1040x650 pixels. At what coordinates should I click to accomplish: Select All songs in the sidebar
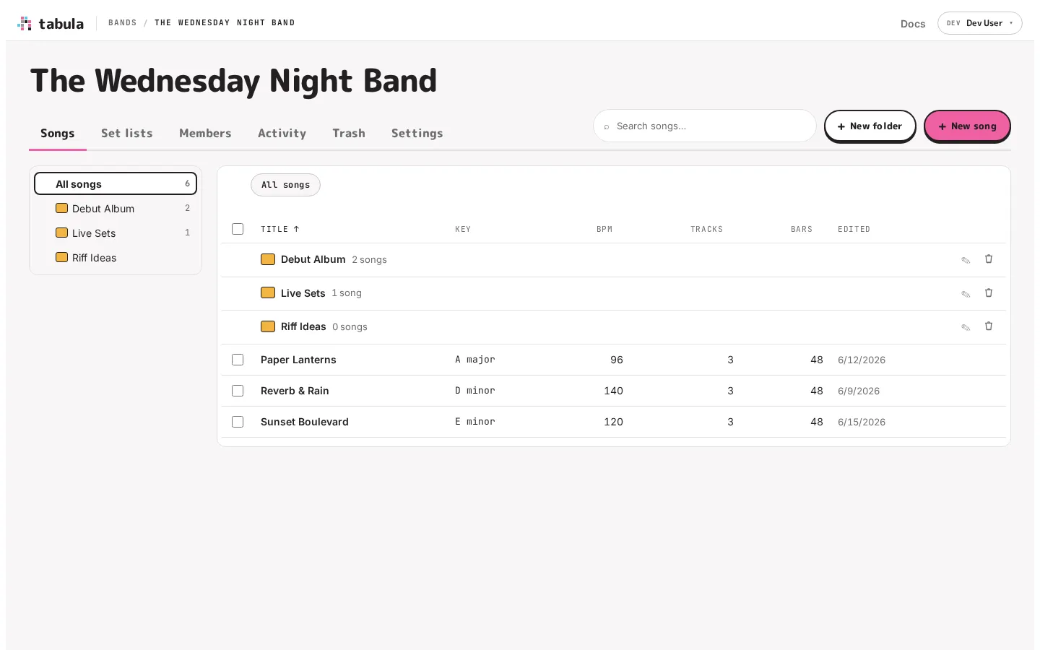click(x=116, y=183)
